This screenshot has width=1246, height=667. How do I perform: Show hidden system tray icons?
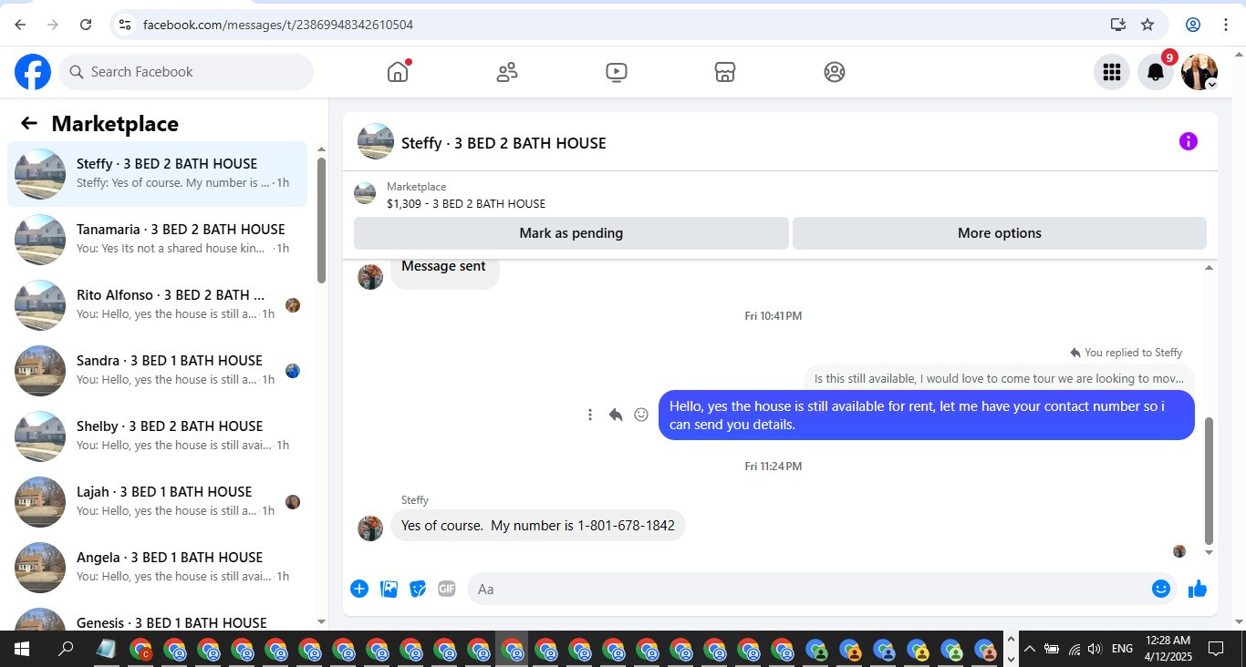[x=1030, y=650]
